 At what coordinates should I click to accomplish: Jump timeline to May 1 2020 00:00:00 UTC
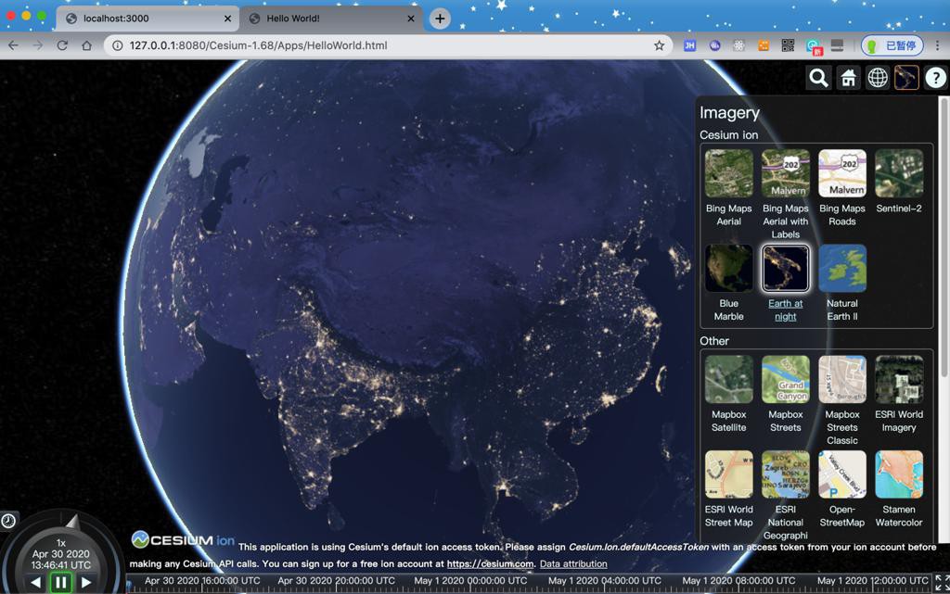(x=470, y=581)
